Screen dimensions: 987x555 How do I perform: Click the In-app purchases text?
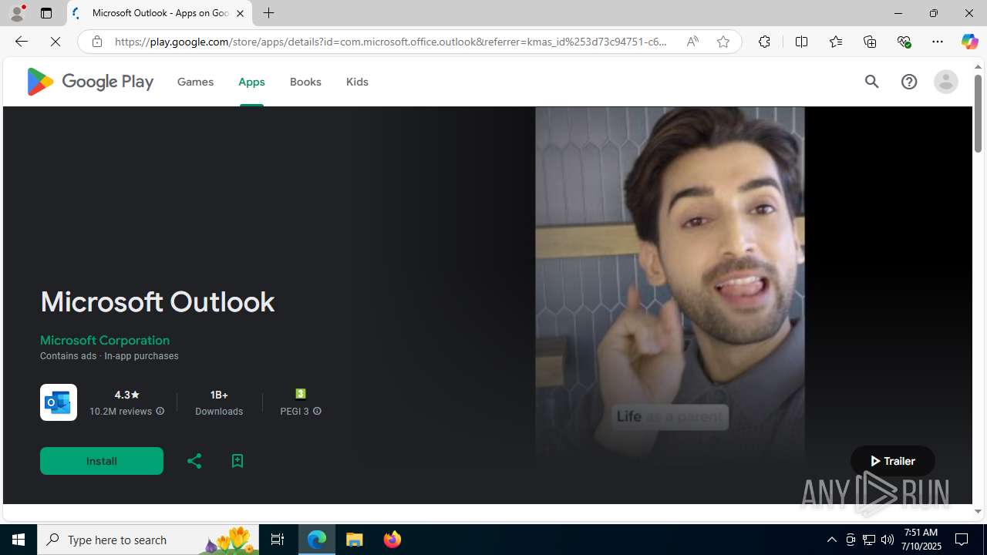click(x=141, y=356)
